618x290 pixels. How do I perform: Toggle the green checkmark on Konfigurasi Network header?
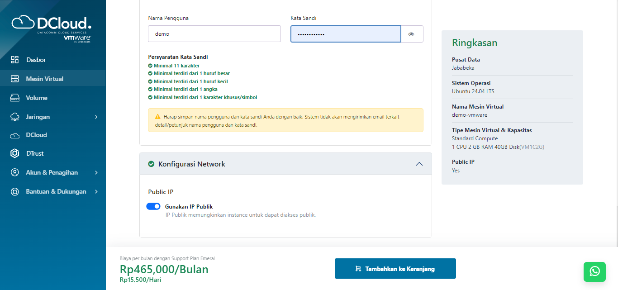coord(151,164)
